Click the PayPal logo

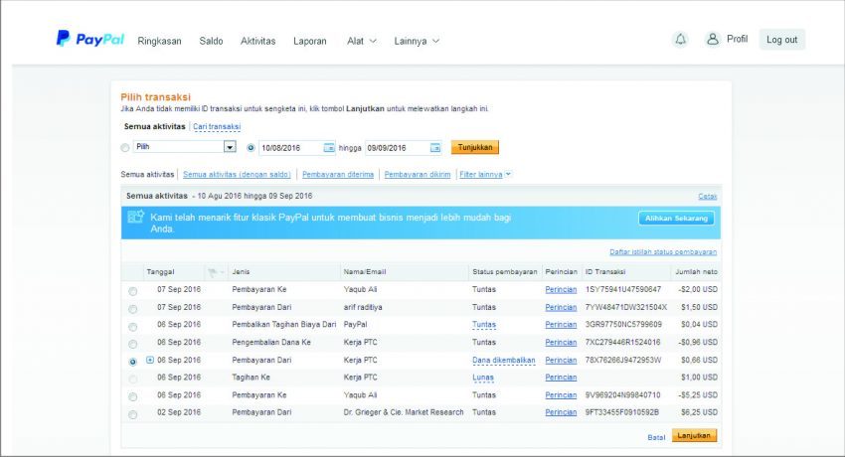point(90,40)
